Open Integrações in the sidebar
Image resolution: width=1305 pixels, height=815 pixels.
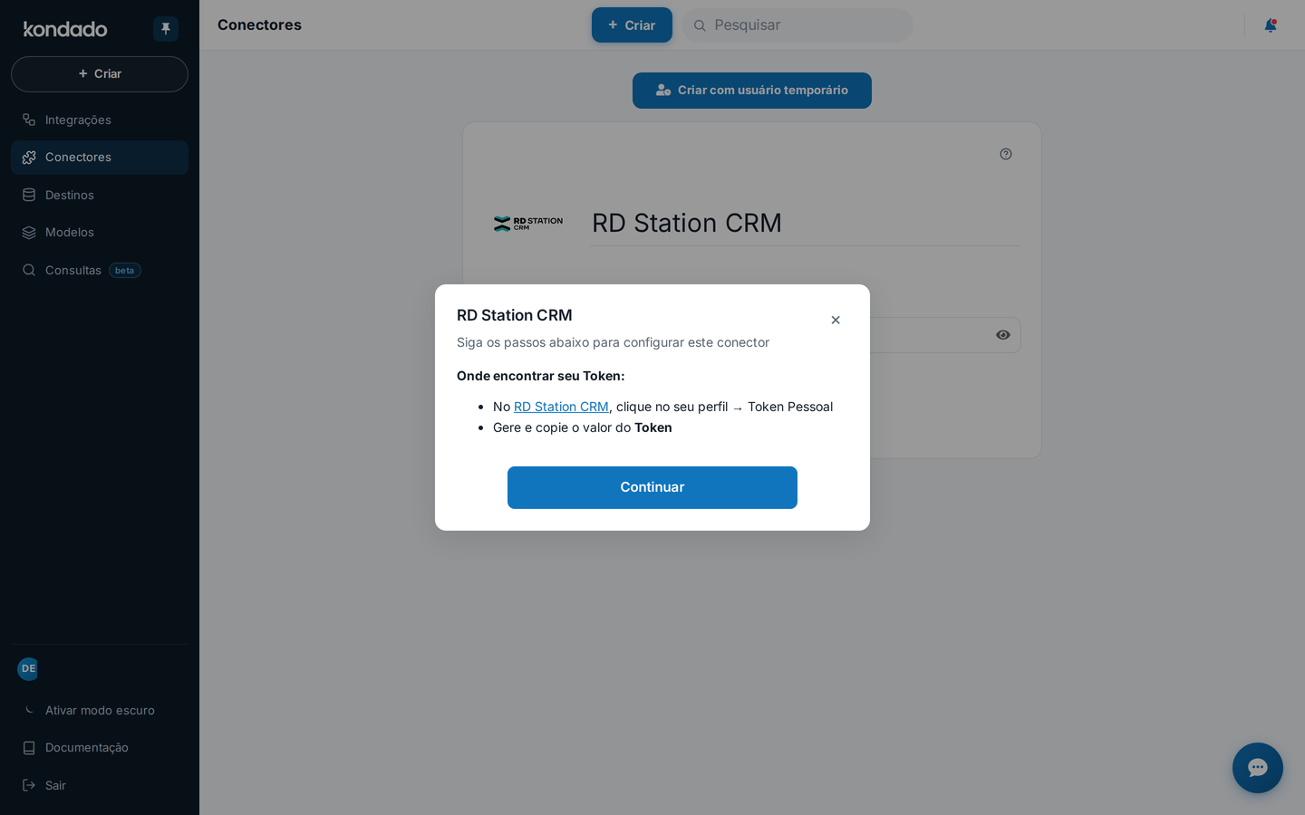tap(100, 120)
